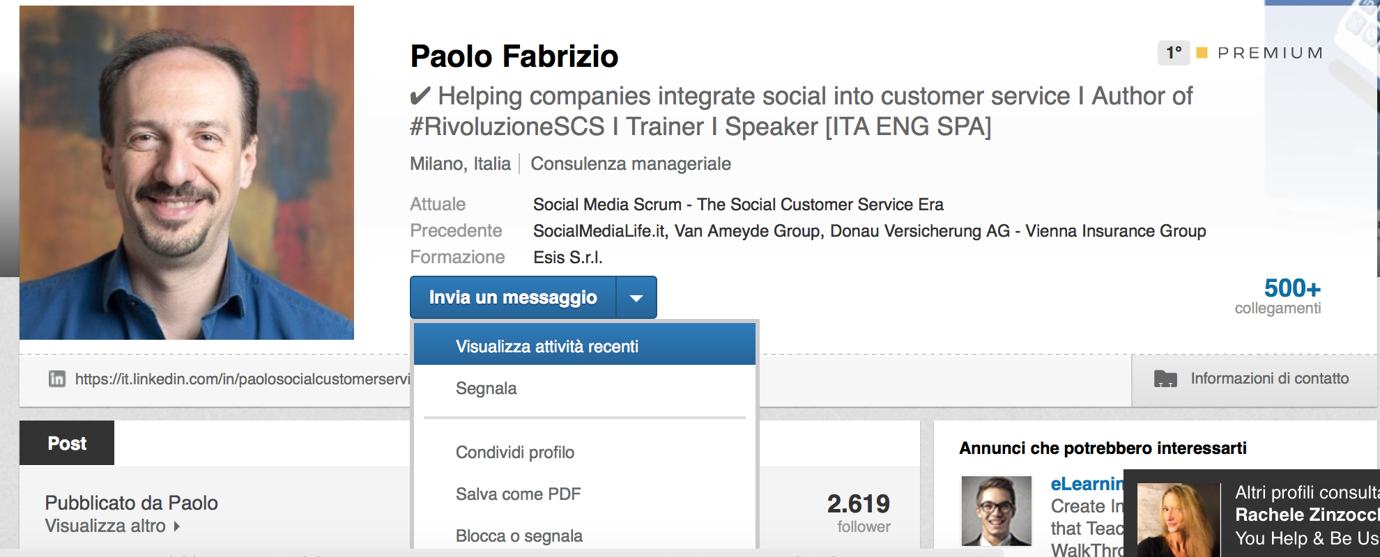Select Blocca o segnala menu entry

pyautogui.click(x=519, y=536)
